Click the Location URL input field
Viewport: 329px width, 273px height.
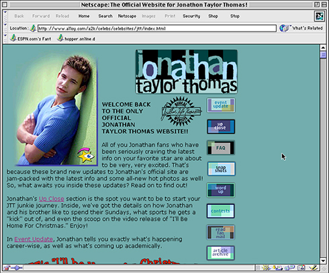[x=157, y=28]
